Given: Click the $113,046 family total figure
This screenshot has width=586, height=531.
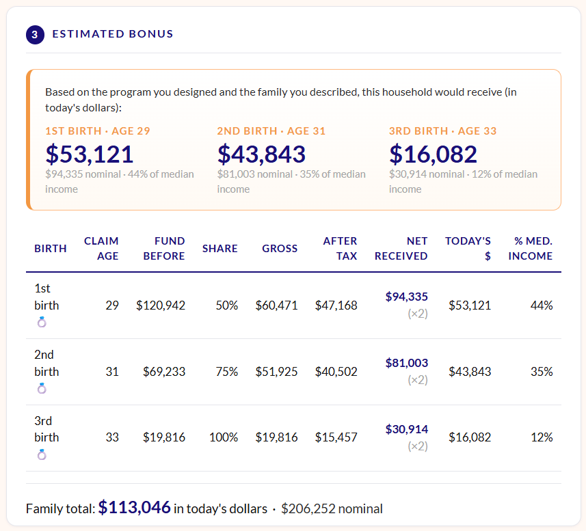Looking at the screenshot, I should [135, 508].
